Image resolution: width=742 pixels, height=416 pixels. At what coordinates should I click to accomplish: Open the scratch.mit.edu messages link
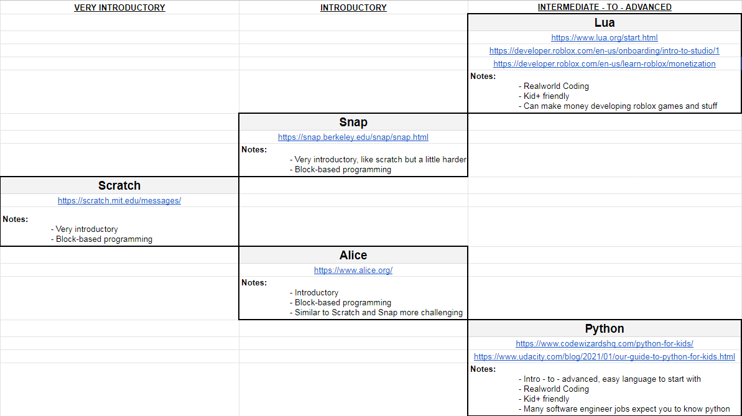119,201
